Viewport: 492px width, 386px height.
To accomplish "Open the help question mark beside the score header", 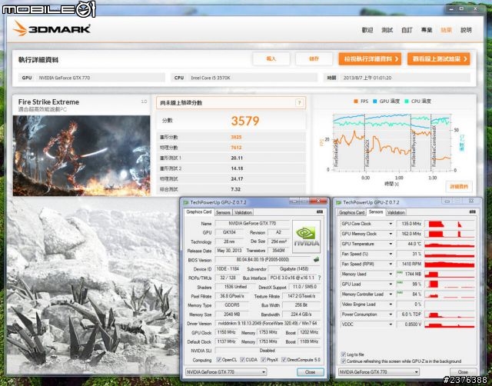I will pos(299,102).
